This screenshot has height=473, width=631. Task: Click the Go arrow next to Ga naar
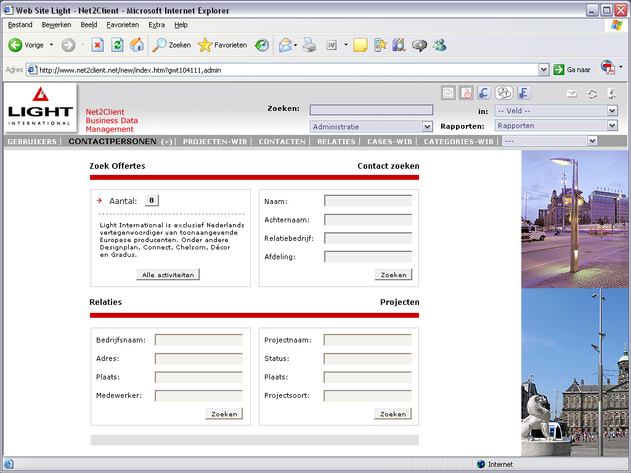pyautogui.click(x=558, y=70)
